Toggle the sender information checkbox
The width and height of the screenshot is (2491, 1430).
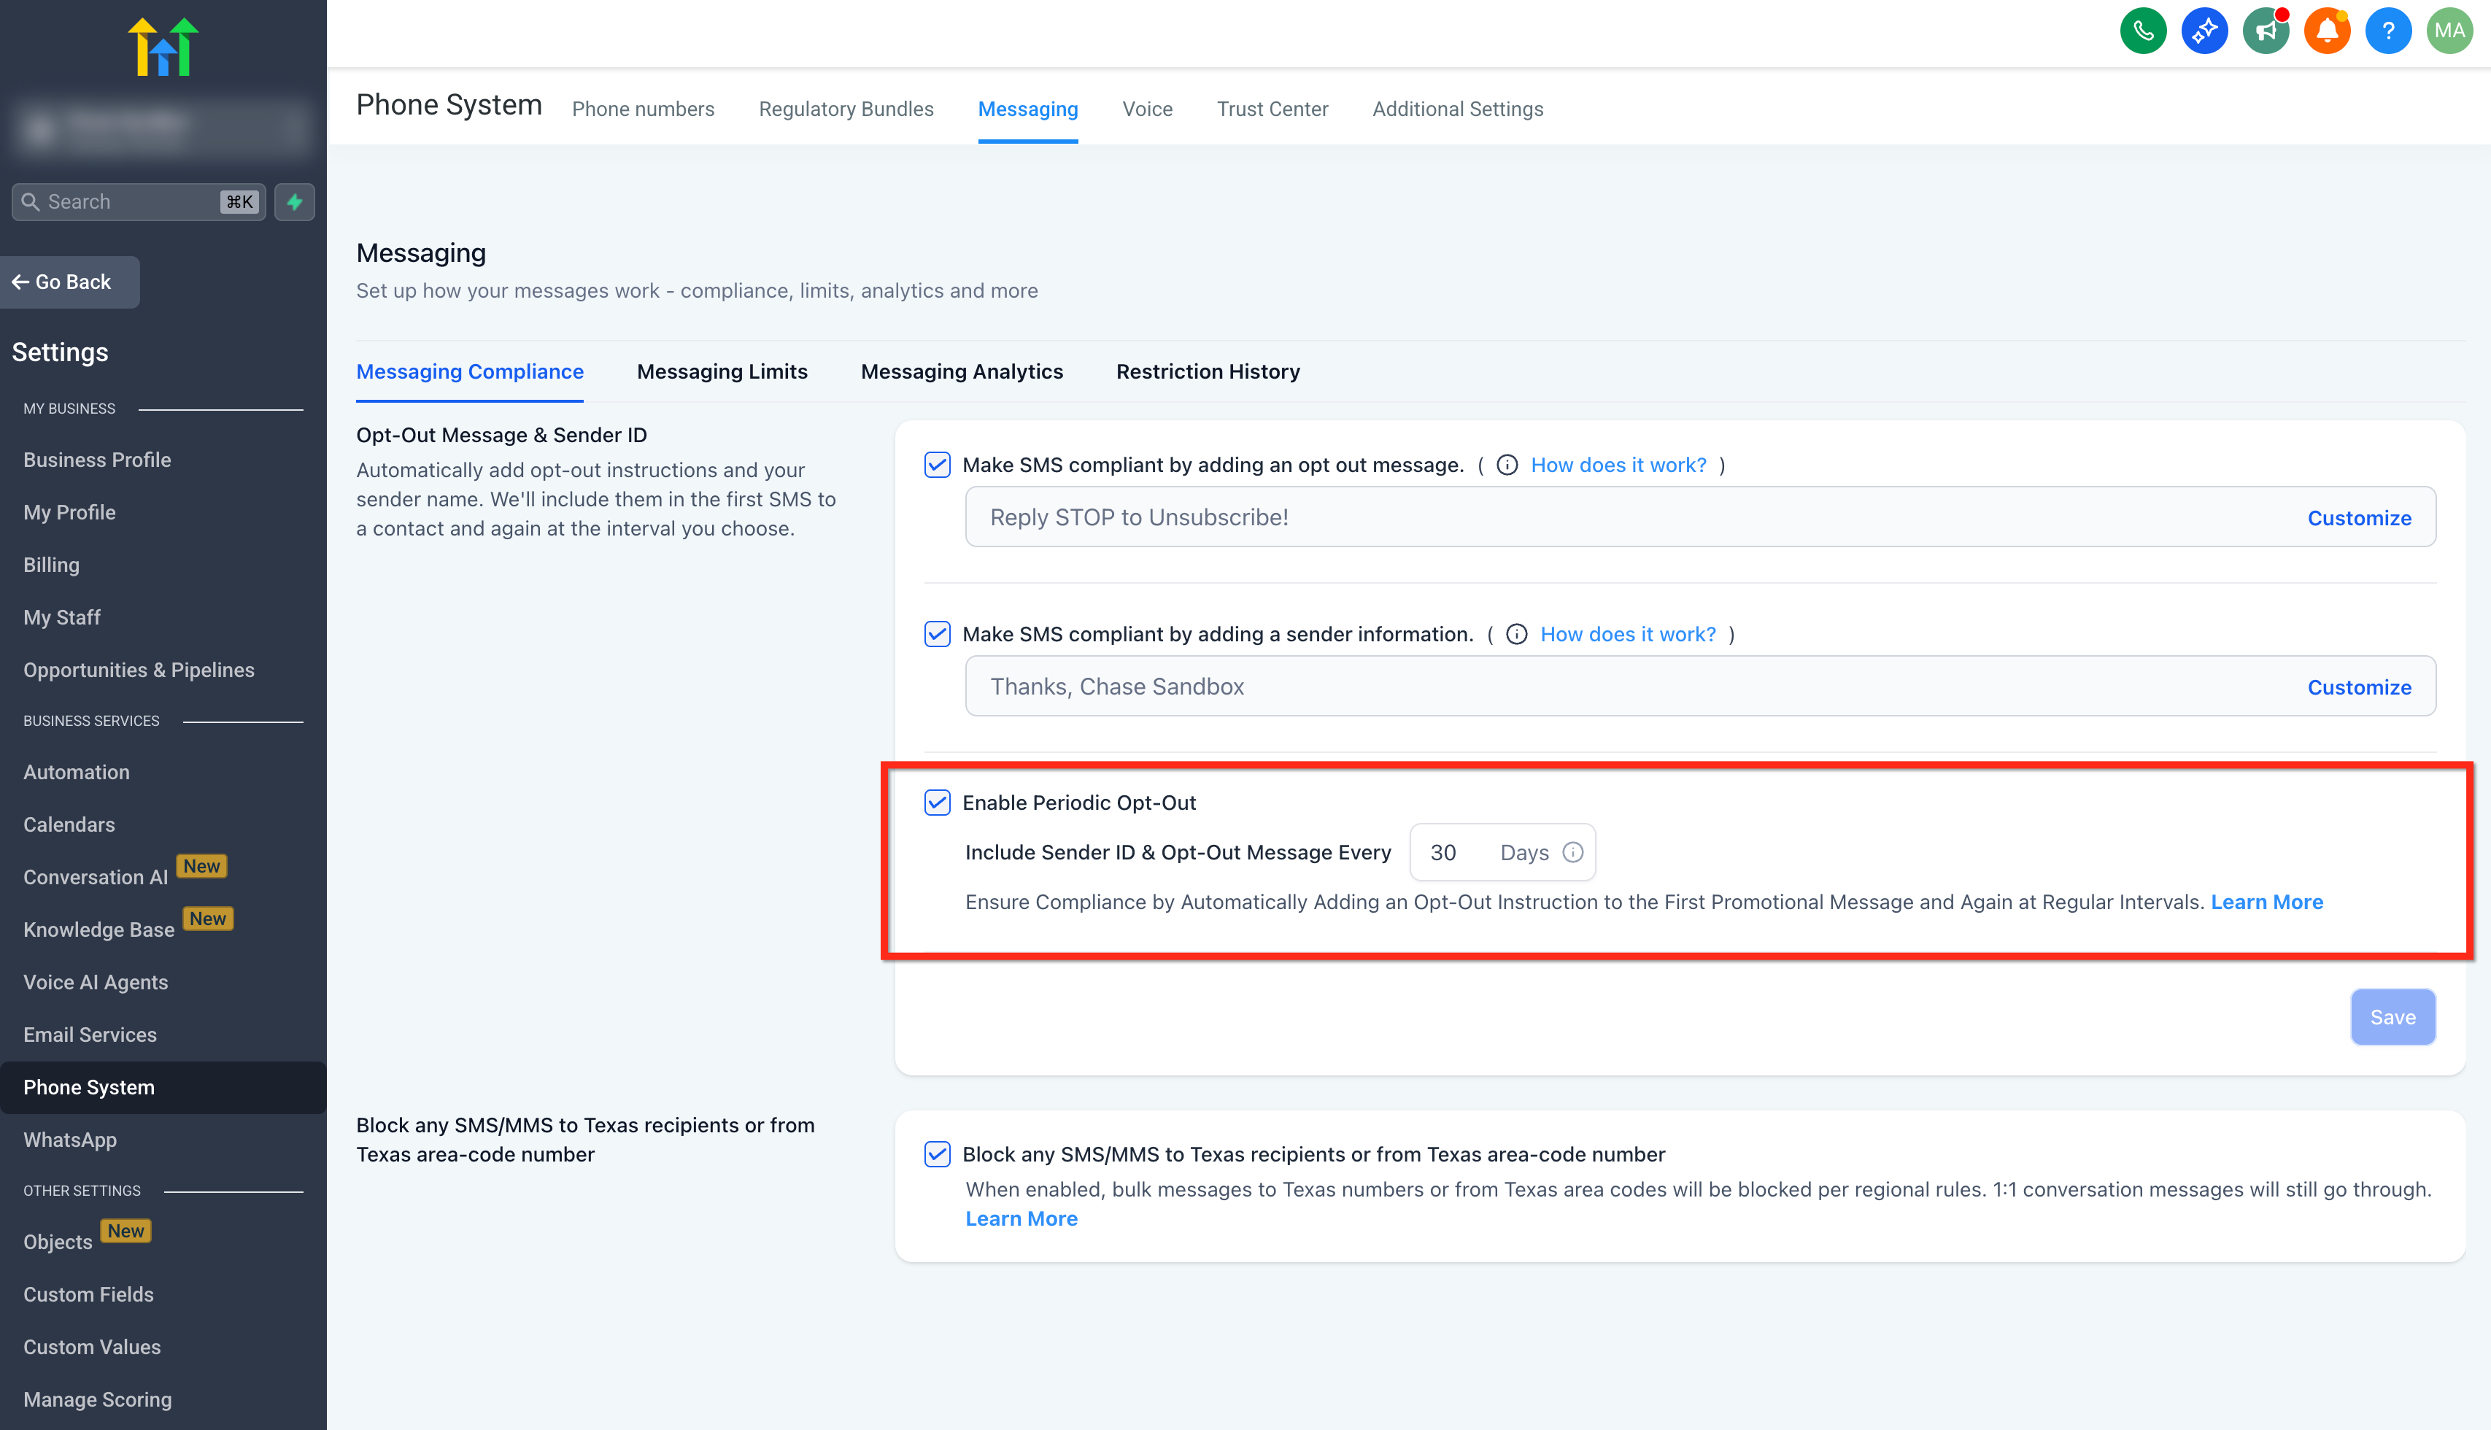pyautogui.click(x=937, y=635)
